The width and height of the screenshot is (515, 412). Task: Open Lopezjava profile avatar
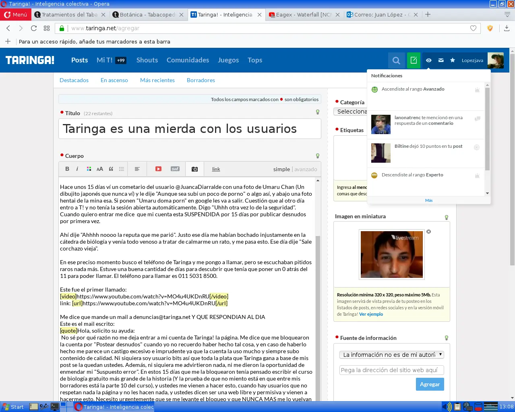coord(495,60)
